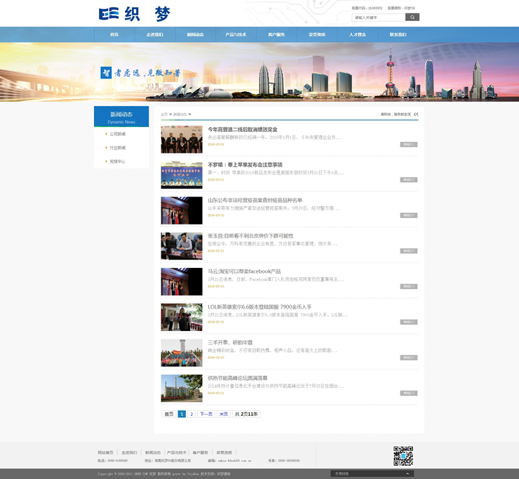Viewport: 519px width, 479px height.
Task: Select 公司新闻 in the left sidebar
Action: click(x=117, y=134)
